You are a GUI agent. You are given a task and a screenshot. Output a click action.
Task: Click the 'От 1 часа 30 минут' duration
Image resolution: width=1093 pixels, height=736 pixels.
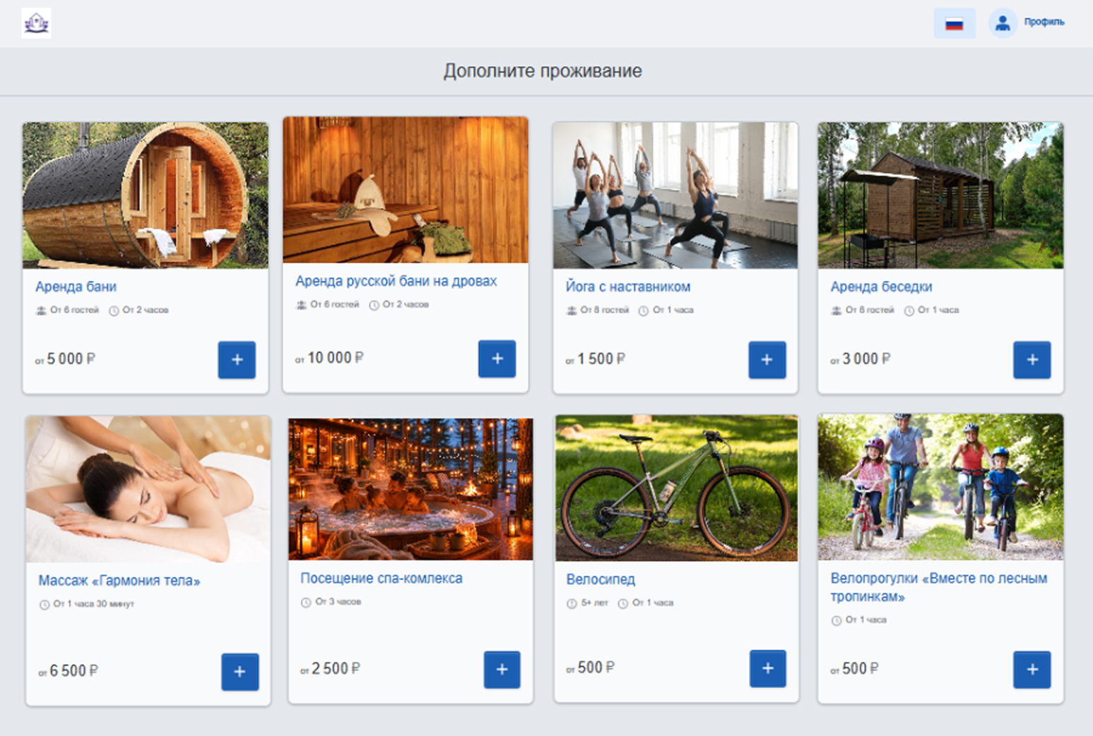coord(93,604)
